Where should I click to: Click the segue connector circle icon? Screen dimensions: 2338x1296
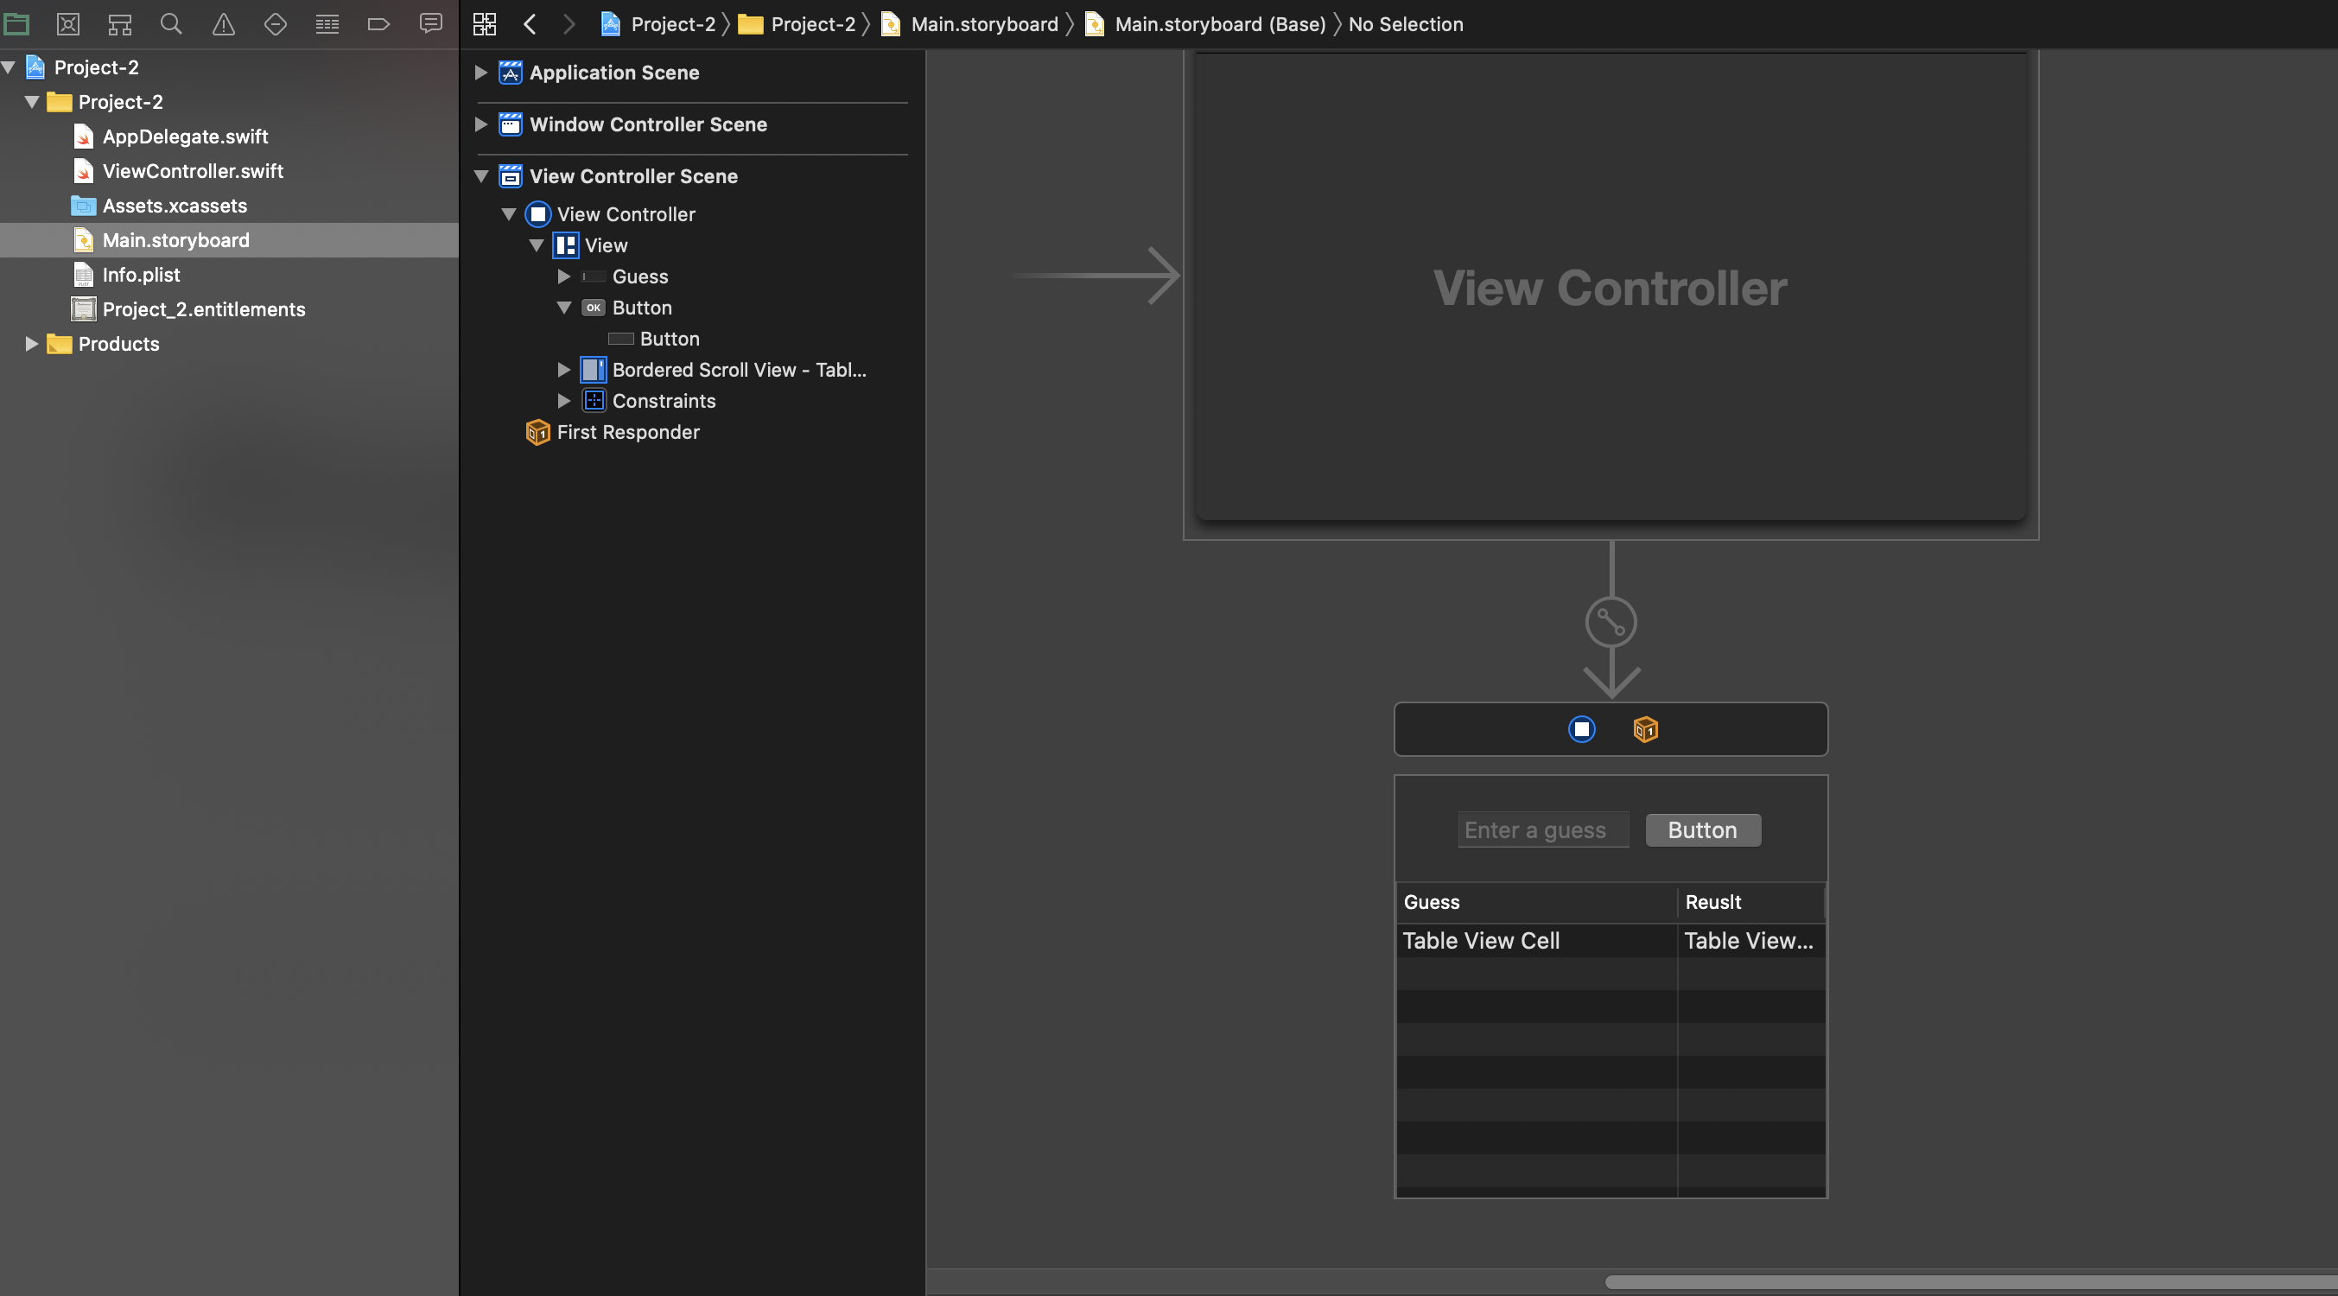tap(1611, 622)
